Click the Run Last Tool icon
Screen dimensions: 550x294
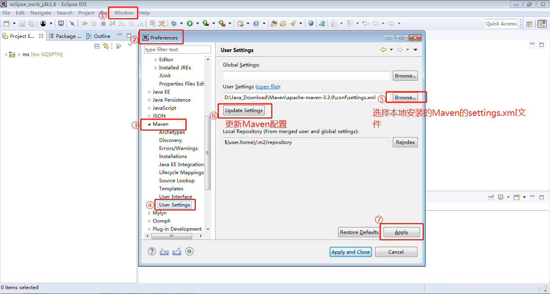[221, 23]
